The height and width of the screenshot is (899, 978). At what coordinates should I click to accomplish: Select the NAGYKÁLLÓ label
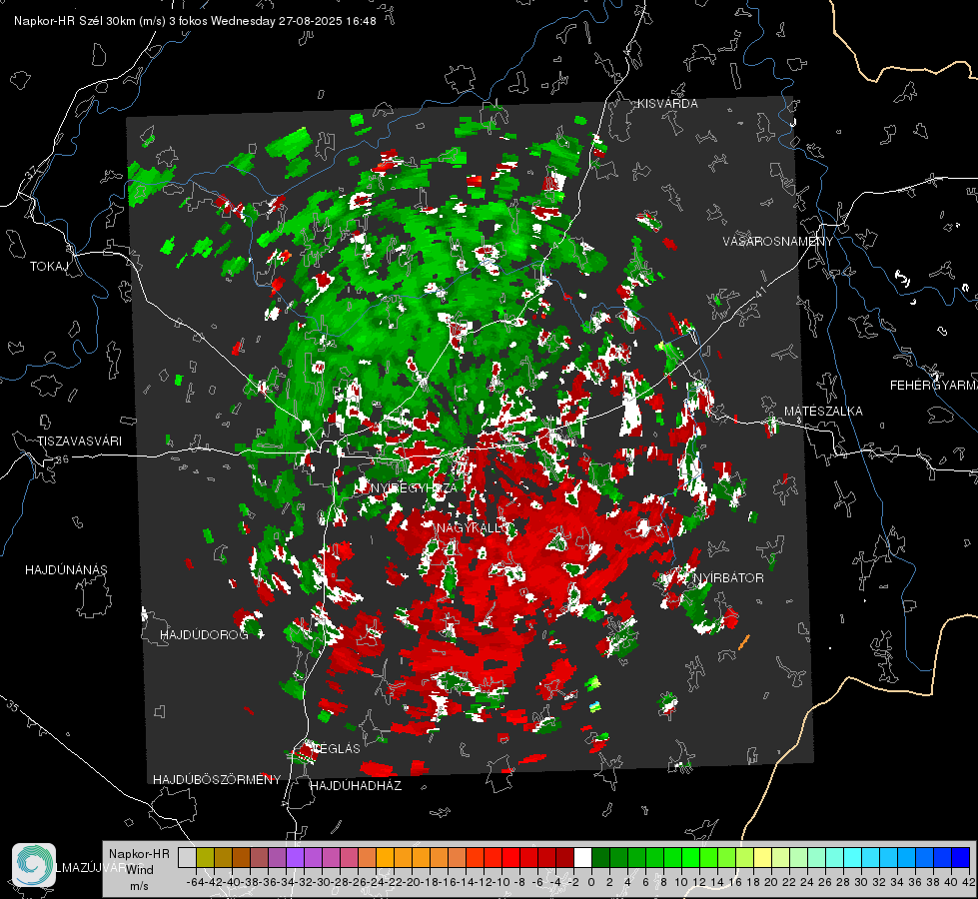(473, 528)
